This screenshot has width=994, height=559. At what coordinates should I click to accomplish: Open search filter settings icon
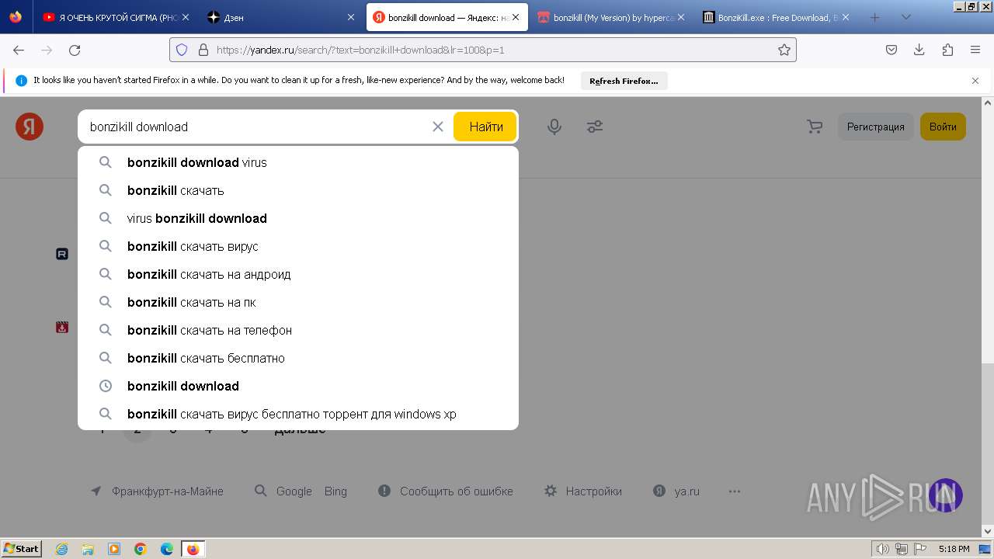[595, 127]
